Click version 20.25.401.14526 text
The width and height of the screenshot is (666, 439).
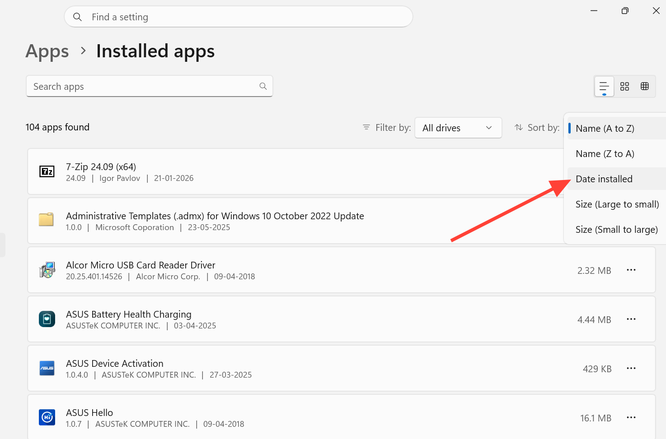(x=94, y=277)
